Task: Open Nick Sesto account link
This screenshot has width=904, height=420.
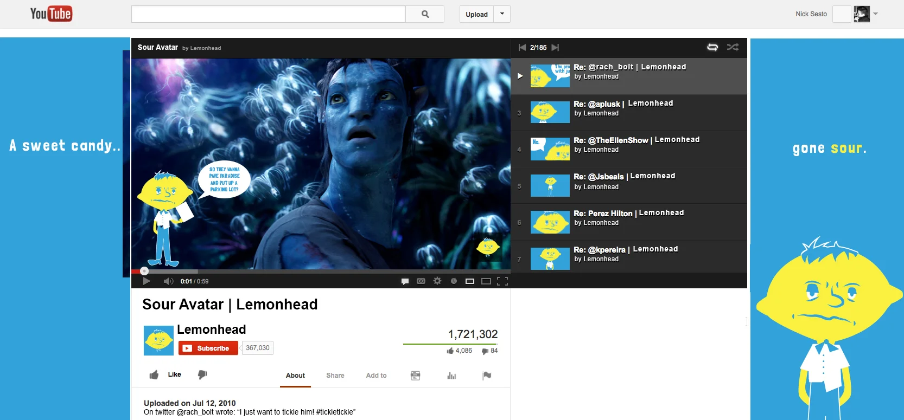Action: 811,14
